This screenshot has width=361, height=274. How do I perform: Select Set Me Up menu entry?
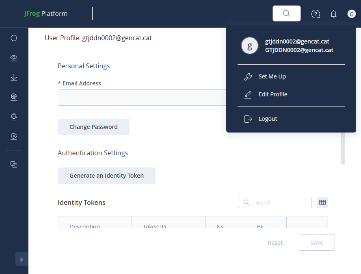pyautogui.click(x=272, y=76)
